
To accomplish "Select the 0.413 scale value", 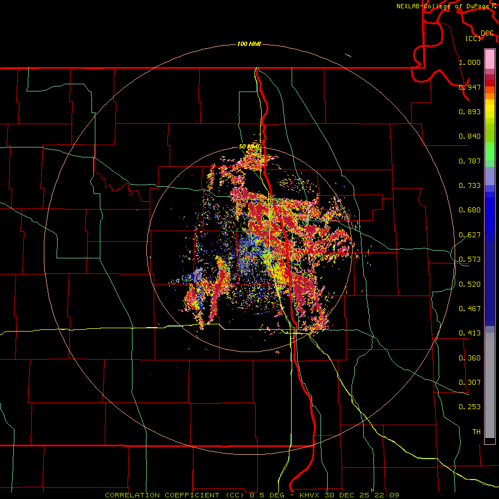I will (x=470, y=333).
